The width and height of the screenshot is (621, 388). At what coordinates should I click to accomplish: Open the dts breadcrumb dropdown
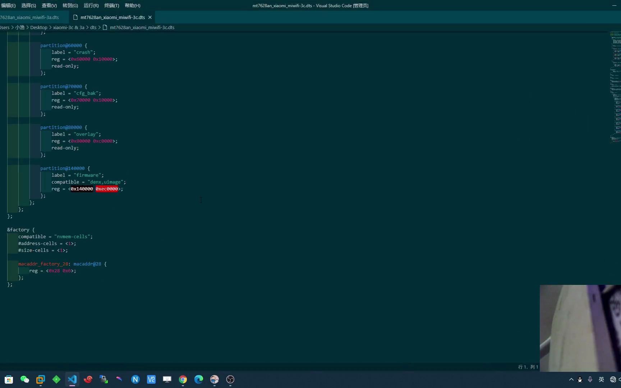93,27
